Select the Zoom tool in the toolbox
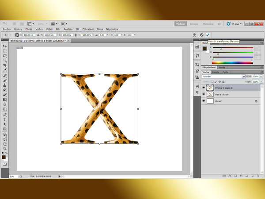 point(5,148)
